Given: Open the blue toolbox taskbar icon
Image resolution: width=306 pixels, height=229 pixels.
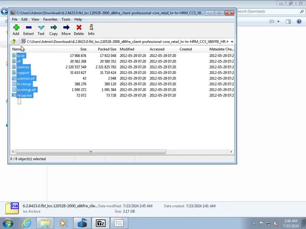Looking at the screenshot, I should pos(82,223).
